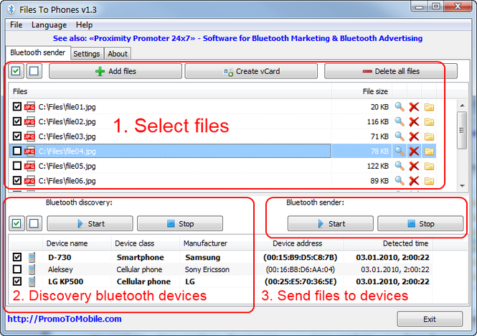The image size is (477, 336).
Task: Click the file list scrollbar down arrow
Action: click(463, 185)
